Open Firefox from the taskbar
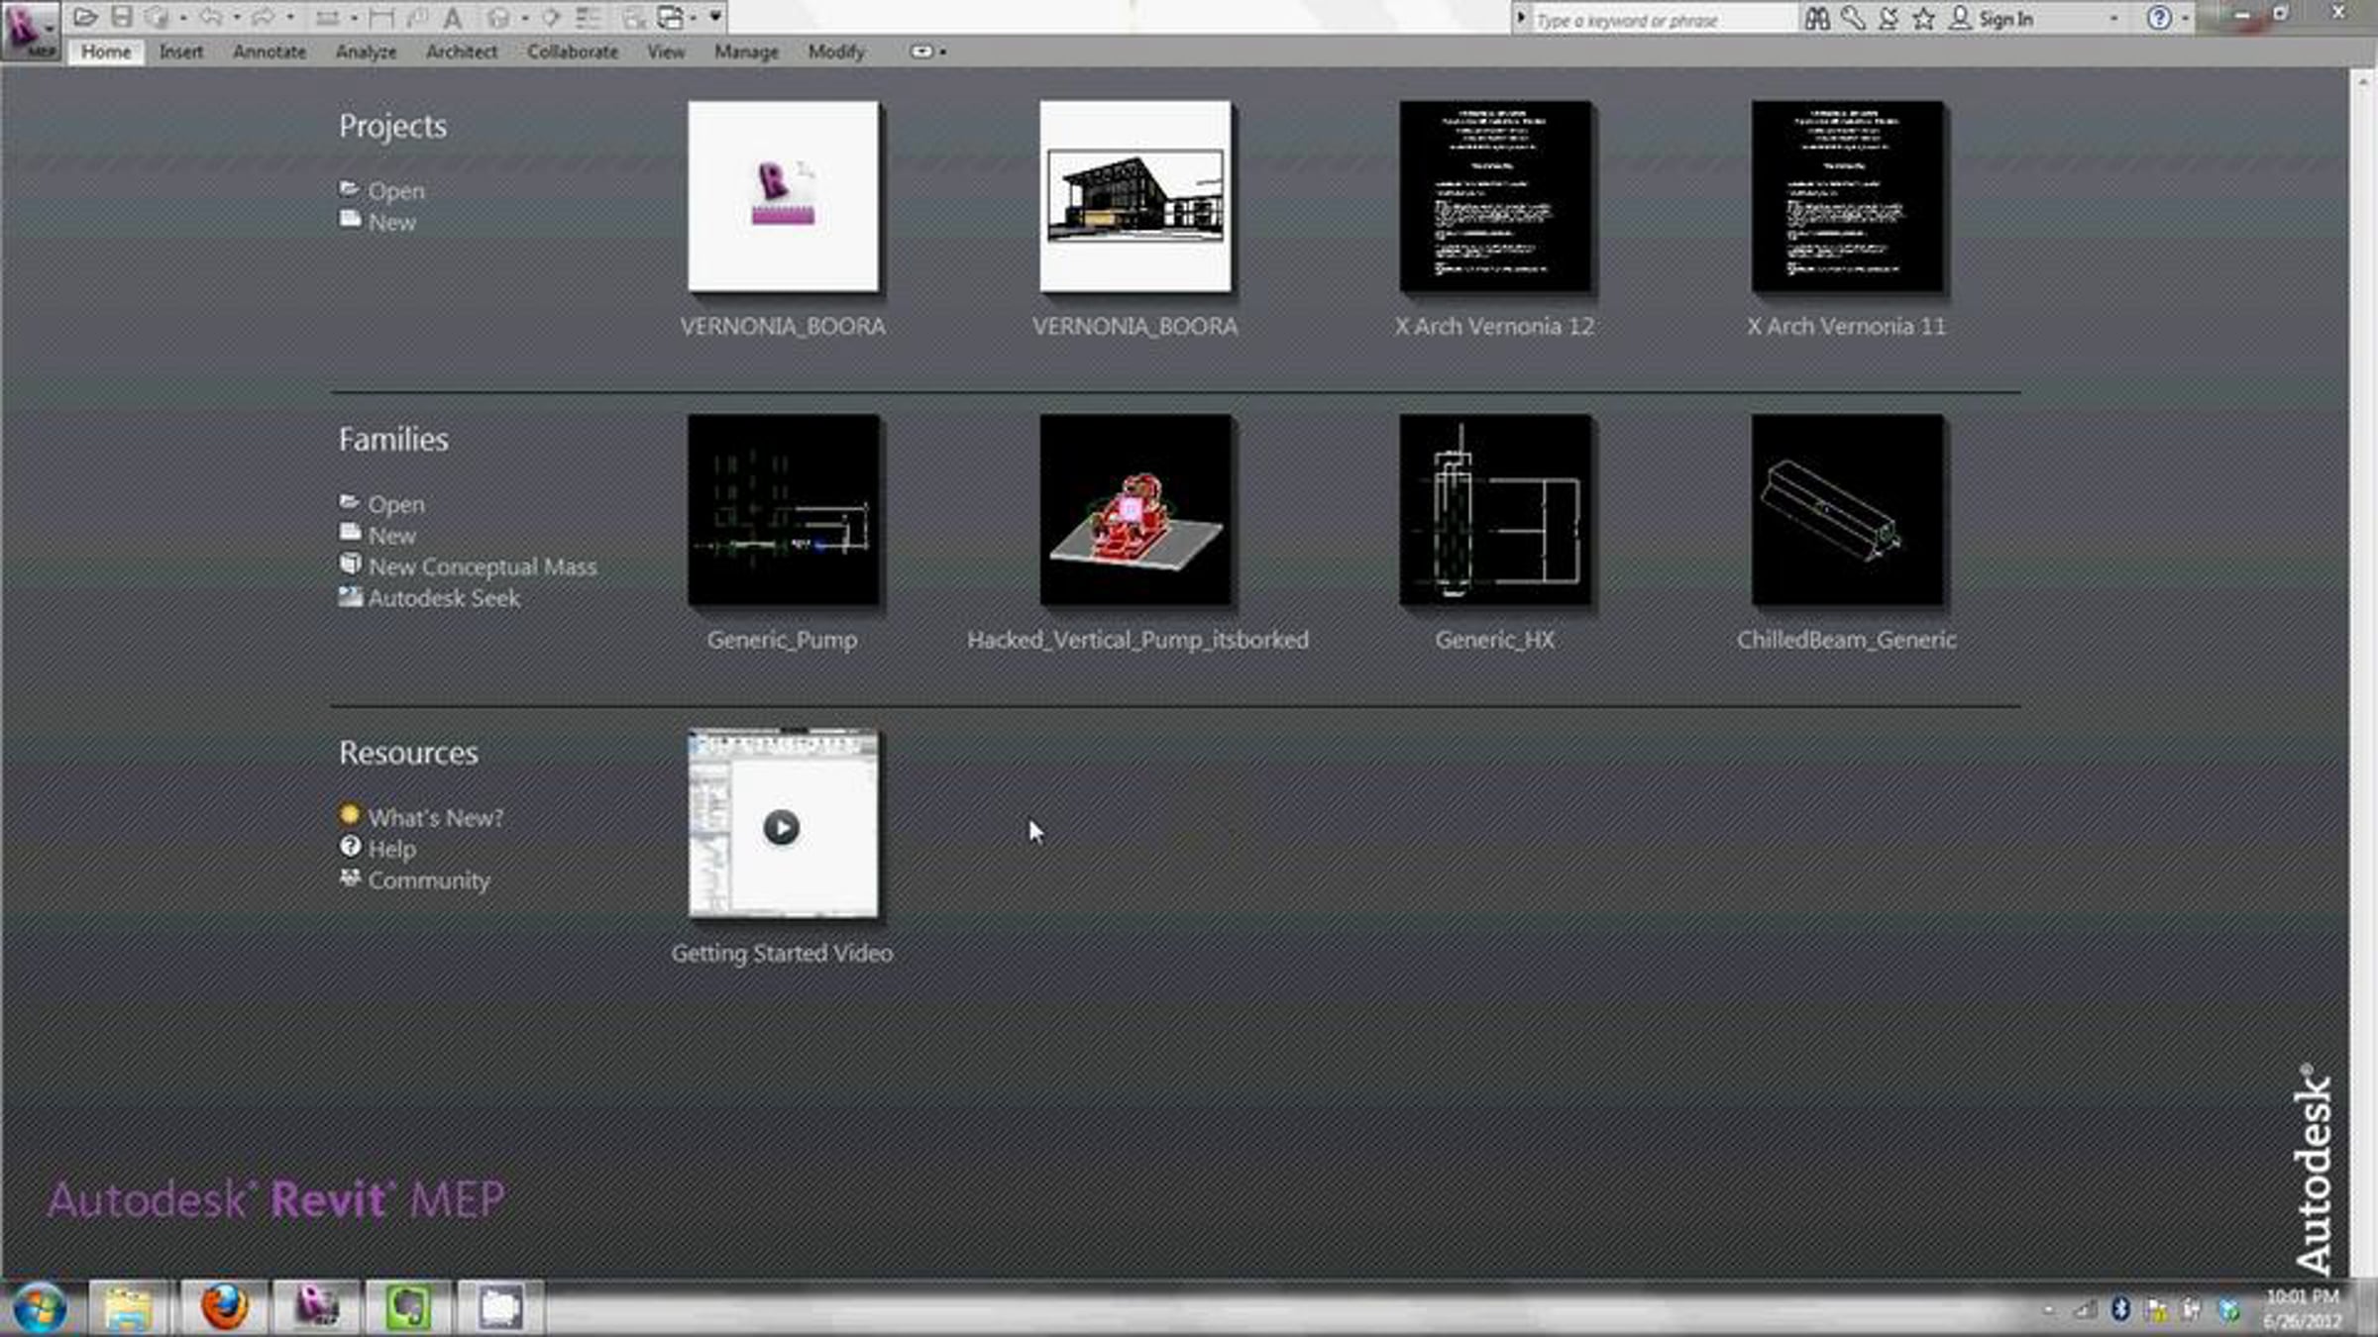The width and height of the screenshot is (2378, 1337). (224, 1307)
